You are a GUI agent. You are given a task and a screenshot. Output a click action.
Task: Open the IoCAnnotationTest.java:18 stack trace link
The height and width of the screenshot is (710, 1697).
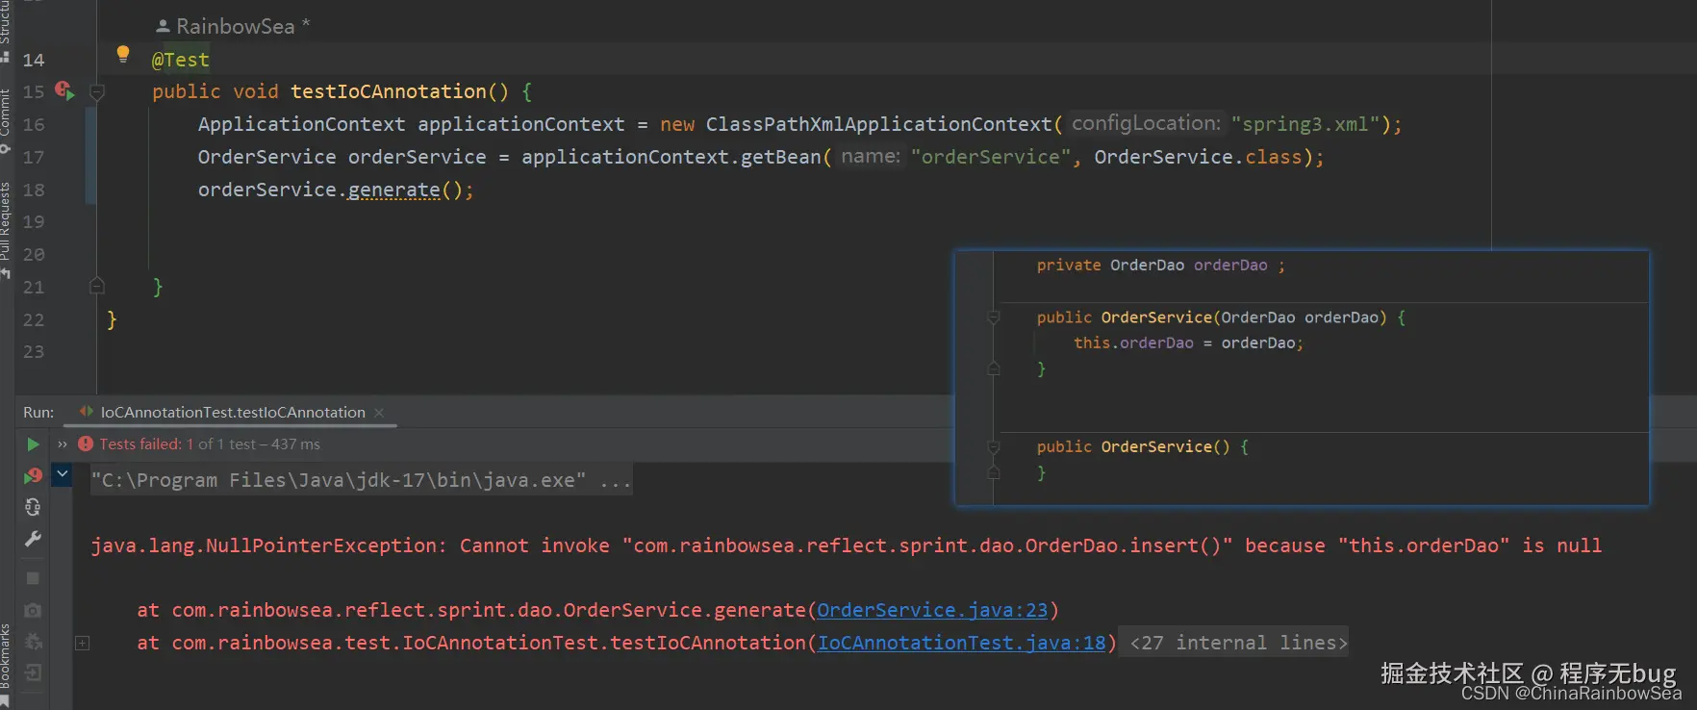(x=962, y=643)
